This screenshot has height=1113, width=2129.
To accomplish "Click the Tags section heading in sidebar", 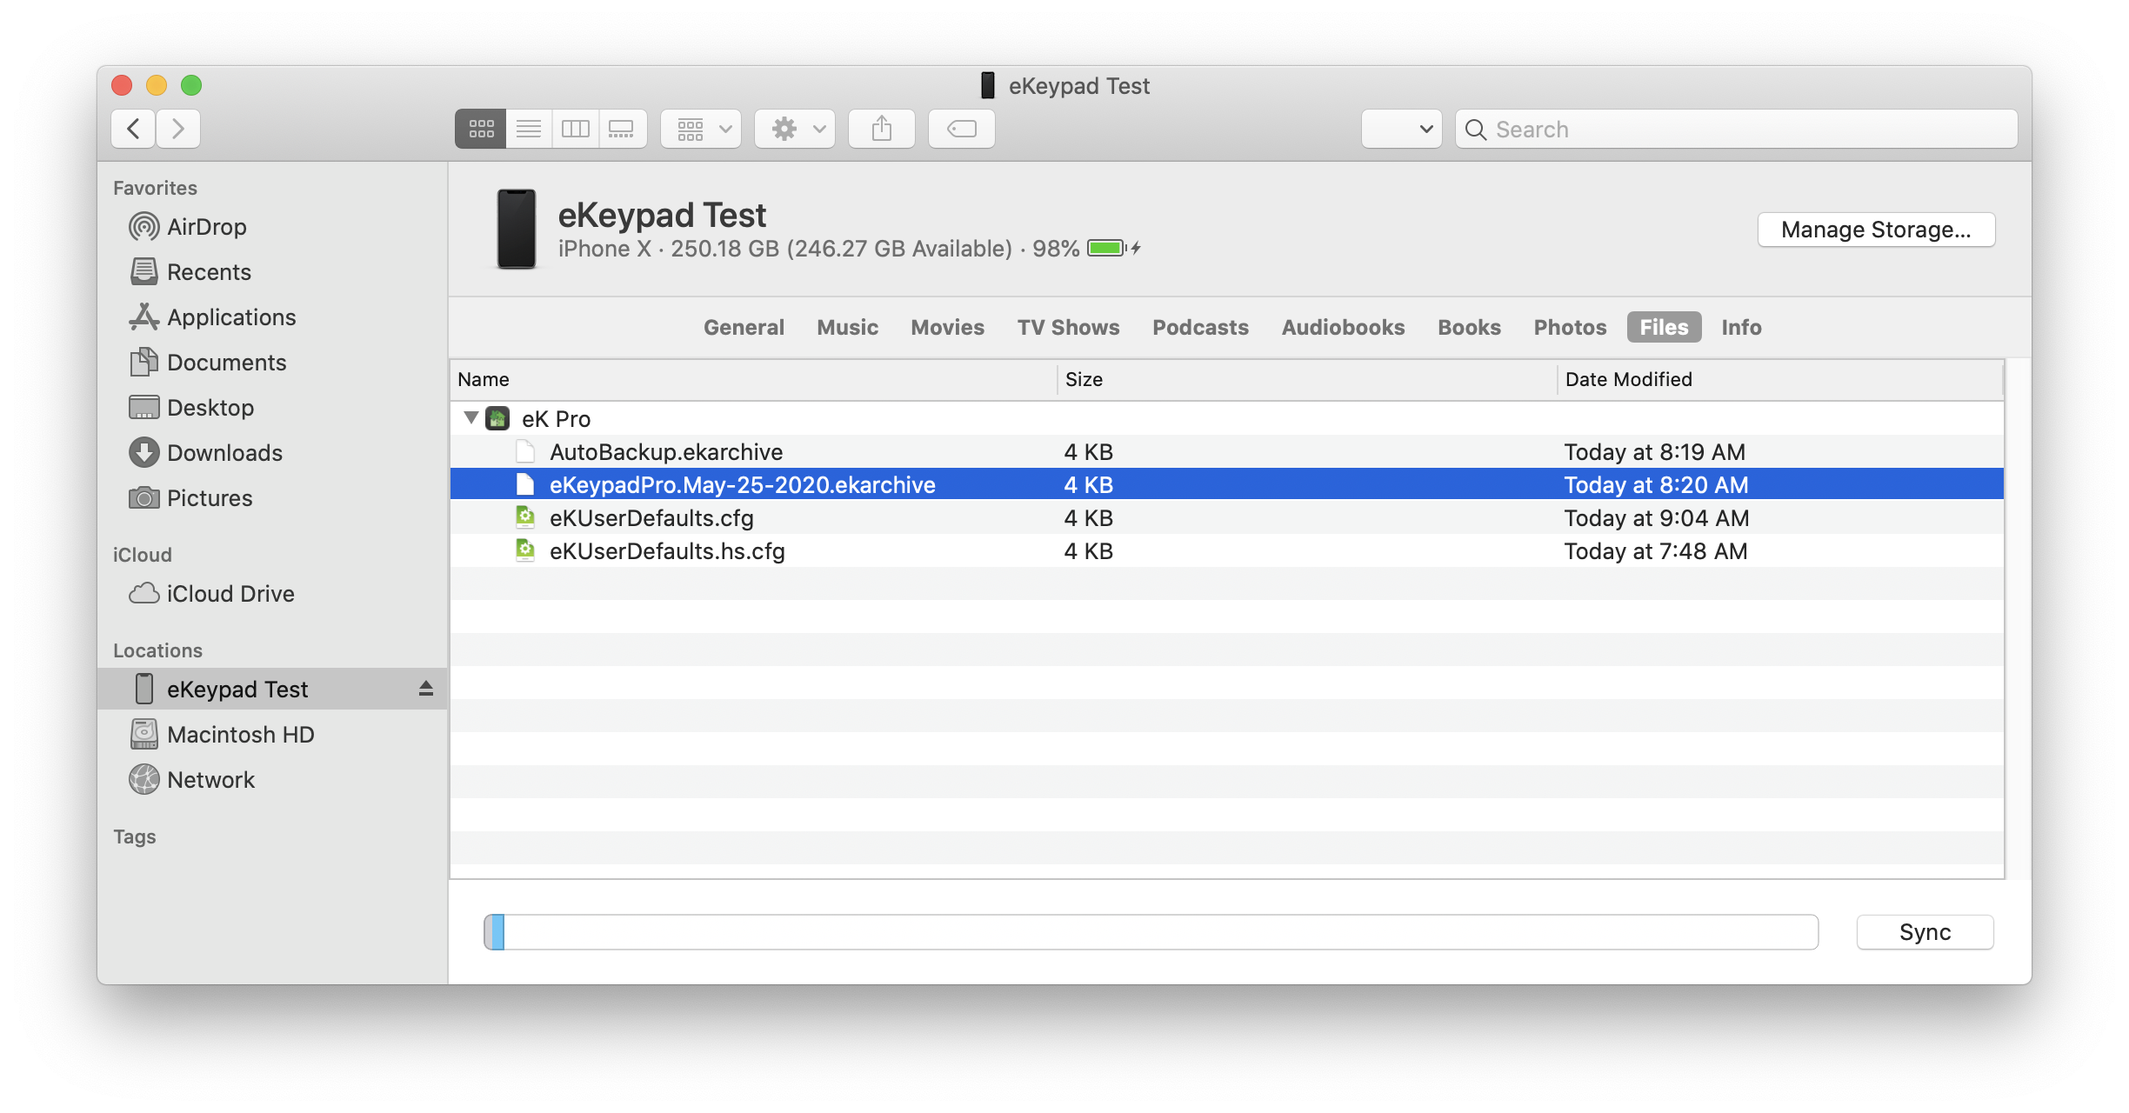I will [x=135, y=836].
